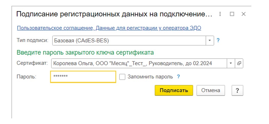Expand the Сертификат dropdown arrow
This screenshot has height=124, width=269.
(231, 63)
